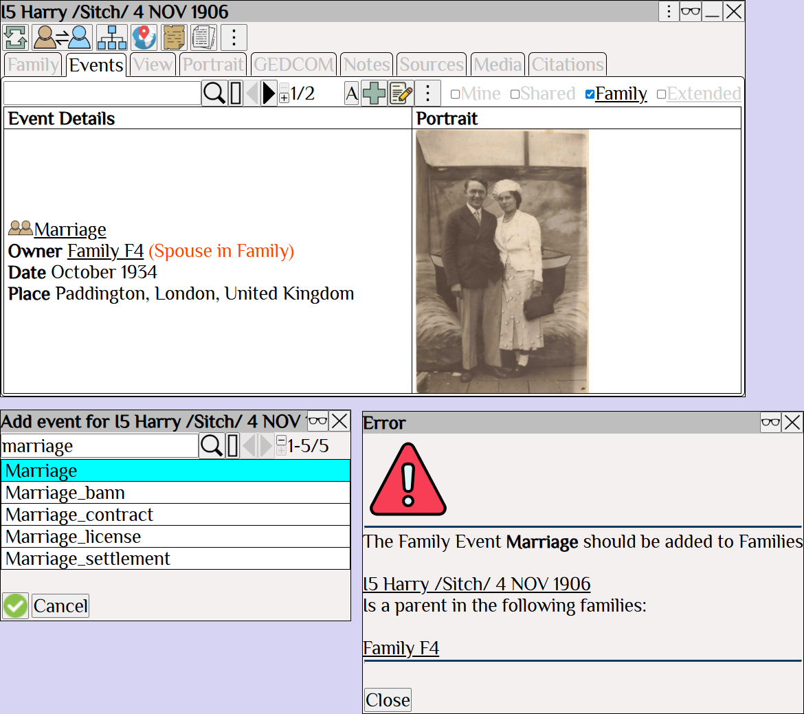Open the three-dot menu in the title bar
This screenshot has width=804, height=714.
click(x=669, y=12)
